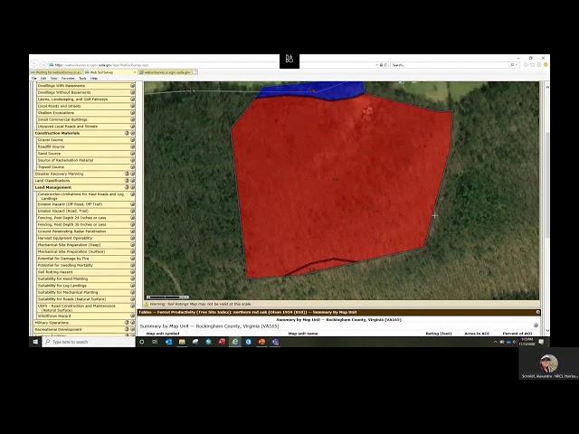Open info icon beside Recreational Development
Screen dimensions: 579x434
[x=127, y=329]
